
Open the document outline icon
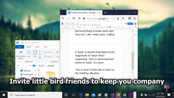click(x=63, y=32)
